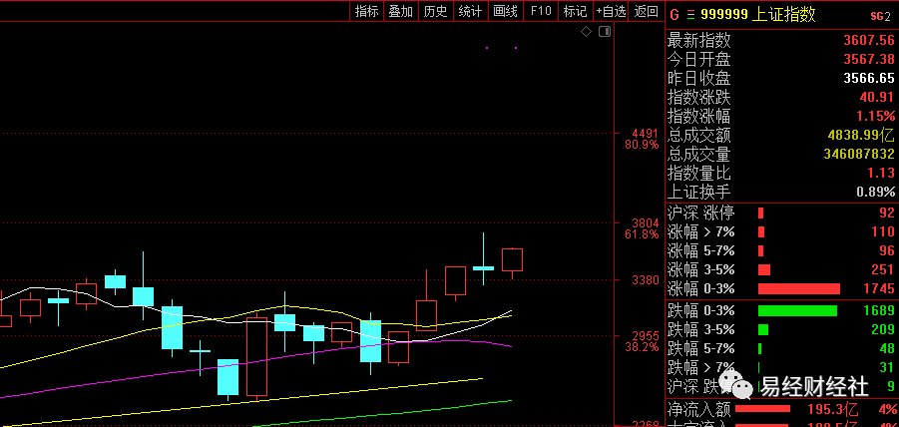Screen dimensions: 899x427
Task: Click the 涨幅 3-5% count 251
Action: click(x=883, y=269)
